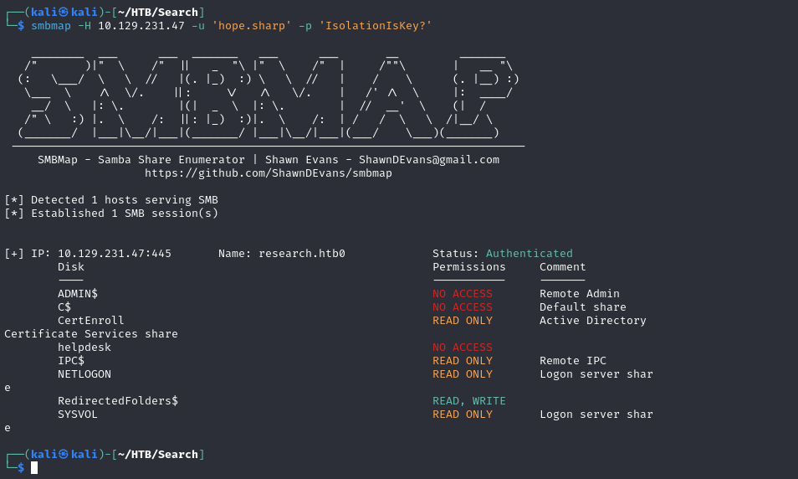Click READ ONLY permission for SYSVOL
798x479 pixels.
point(463,414)
